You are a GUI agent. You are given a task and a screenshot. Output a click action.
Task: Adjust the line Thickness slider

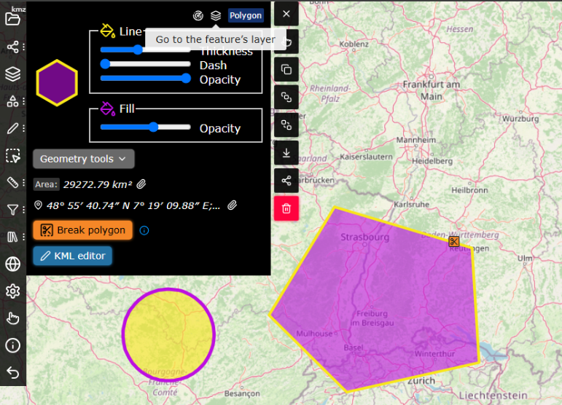click(x=145, y=50)
